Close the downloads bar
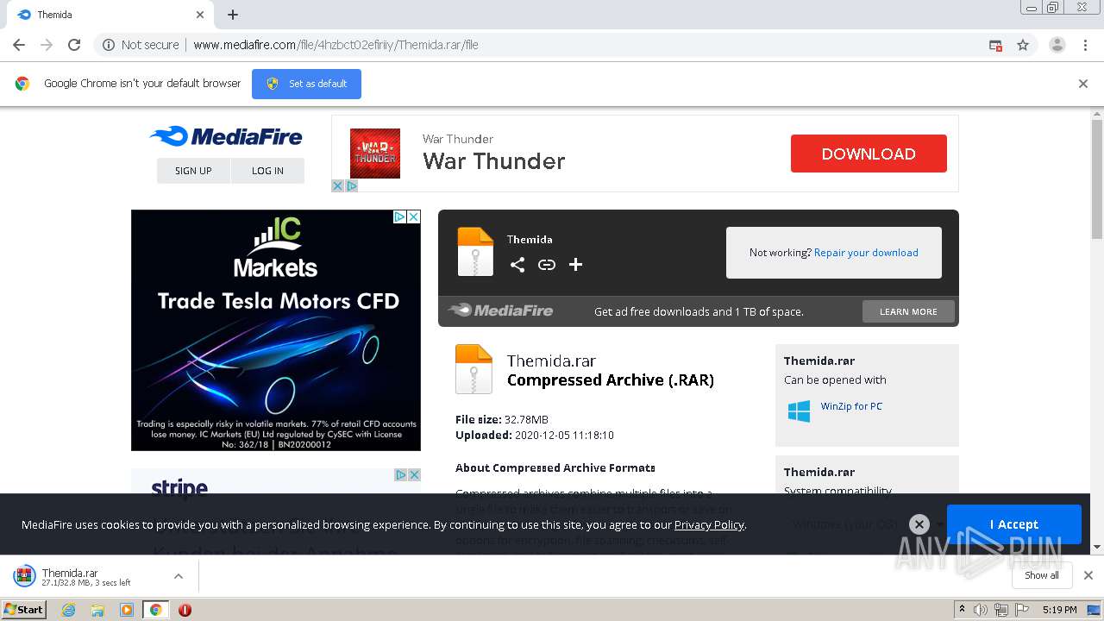 click(1088, 575)
